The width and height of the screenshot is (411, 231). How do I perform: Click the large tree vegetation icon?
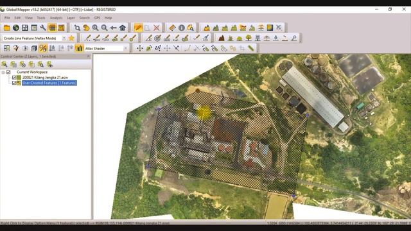click(249, 38)
